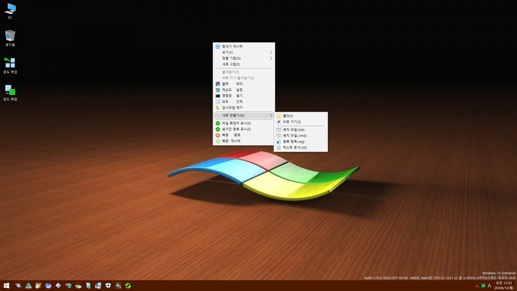Screen dimensions: 517x291
Task: Create new 등록 항목(.reg)
Action: [x=301, y=141]
